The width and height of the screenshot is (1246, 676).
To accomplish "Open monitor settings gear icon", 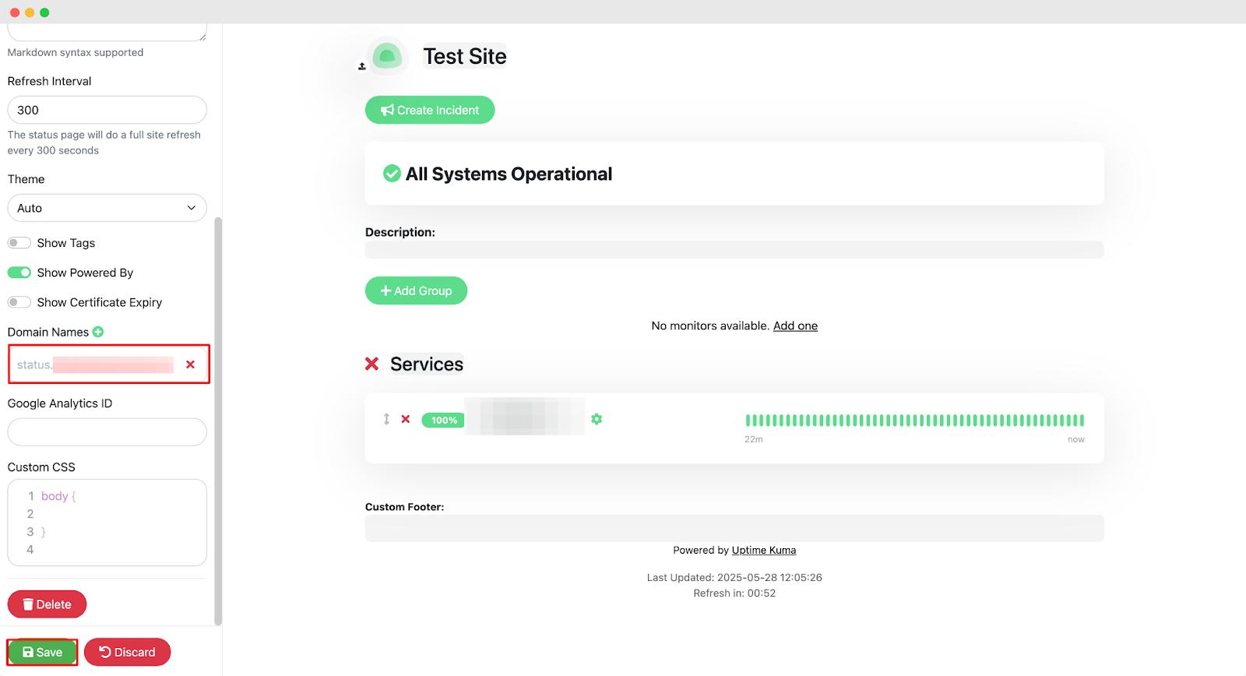I will (x=597, y=420).
